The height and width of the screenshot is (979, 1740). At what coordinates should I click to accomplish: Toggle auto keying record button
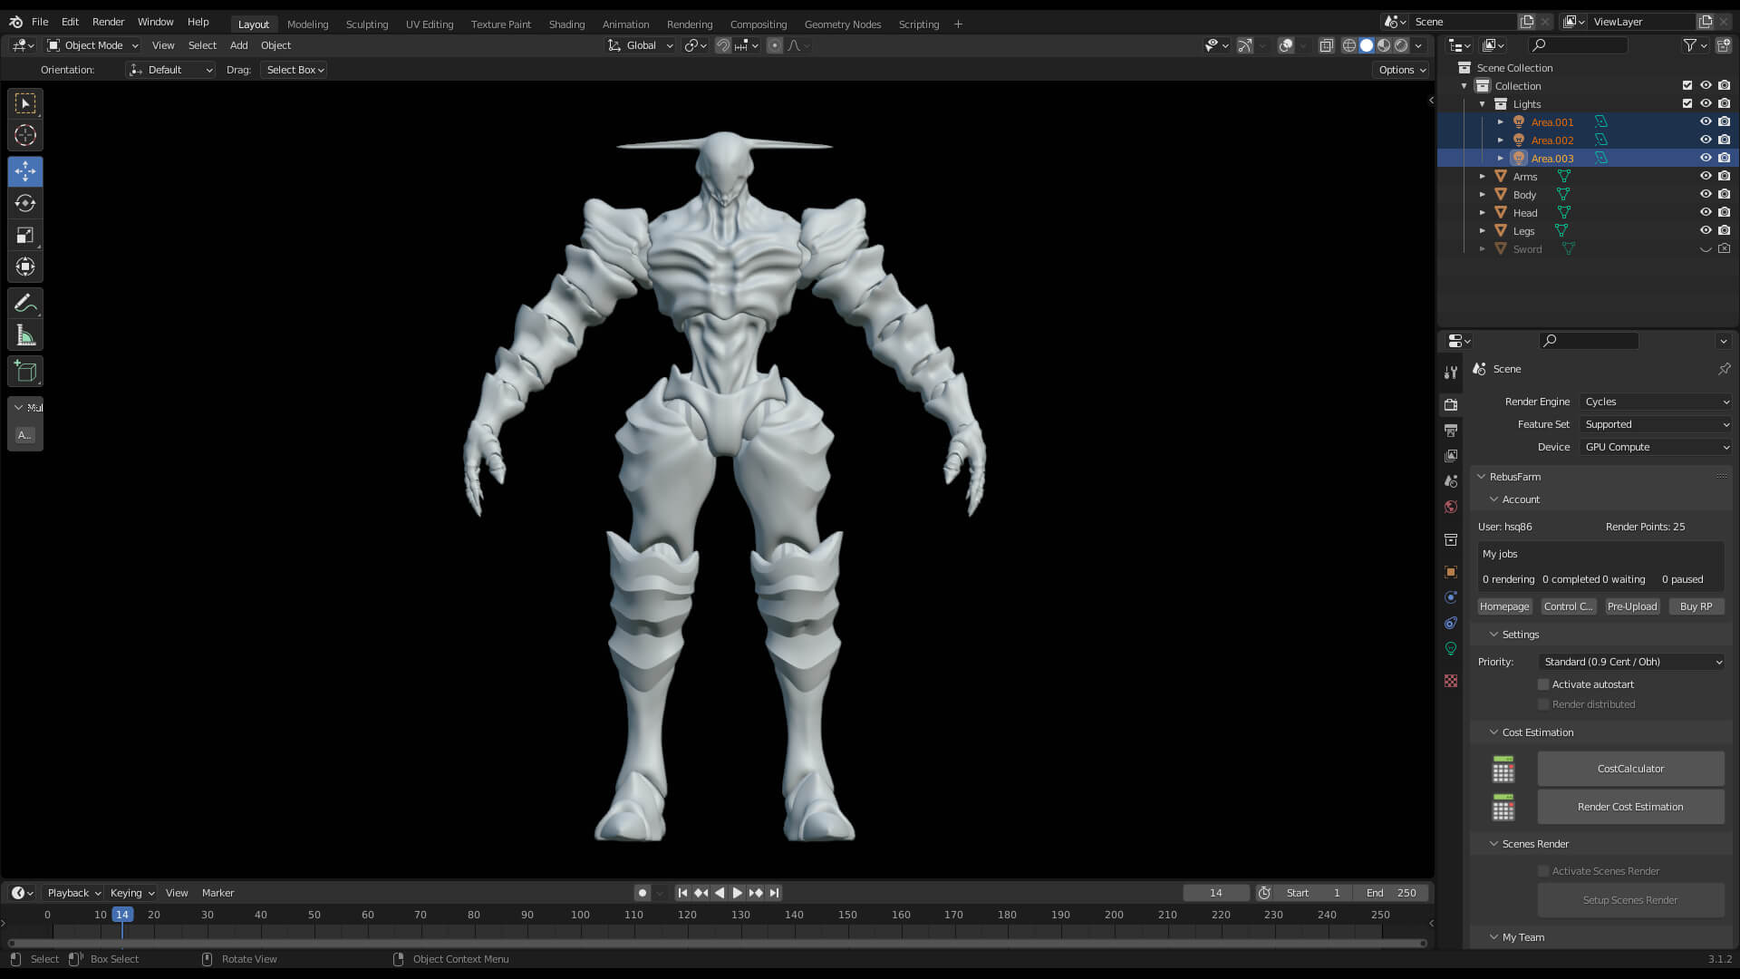643,893
